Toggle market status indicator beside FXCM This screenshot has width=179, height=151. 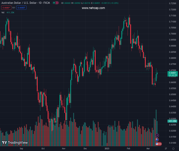click(x=54, y=3)
